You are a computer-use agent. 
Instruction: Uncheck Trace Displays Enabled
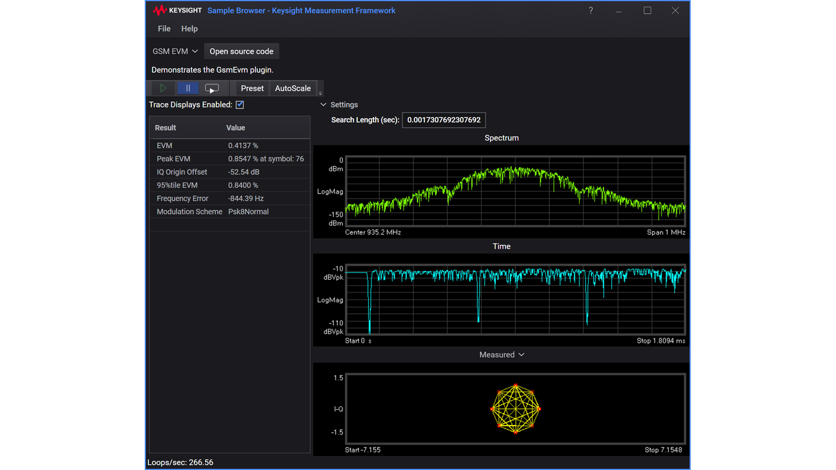pos(239,104)
